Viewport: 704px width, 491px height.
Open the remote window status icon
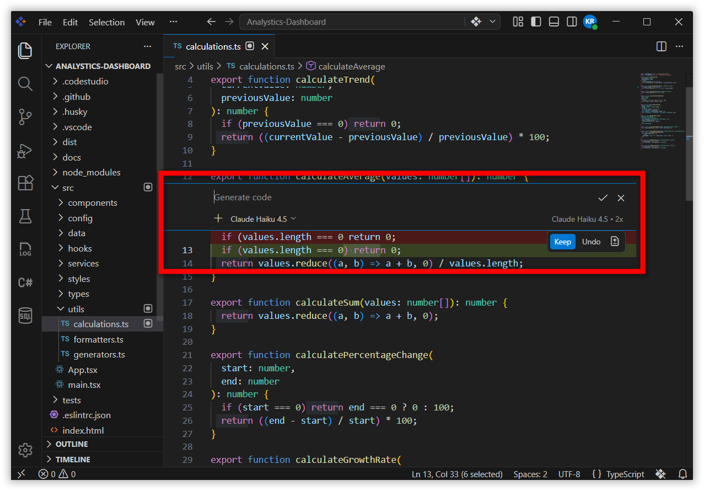[21, 474]
